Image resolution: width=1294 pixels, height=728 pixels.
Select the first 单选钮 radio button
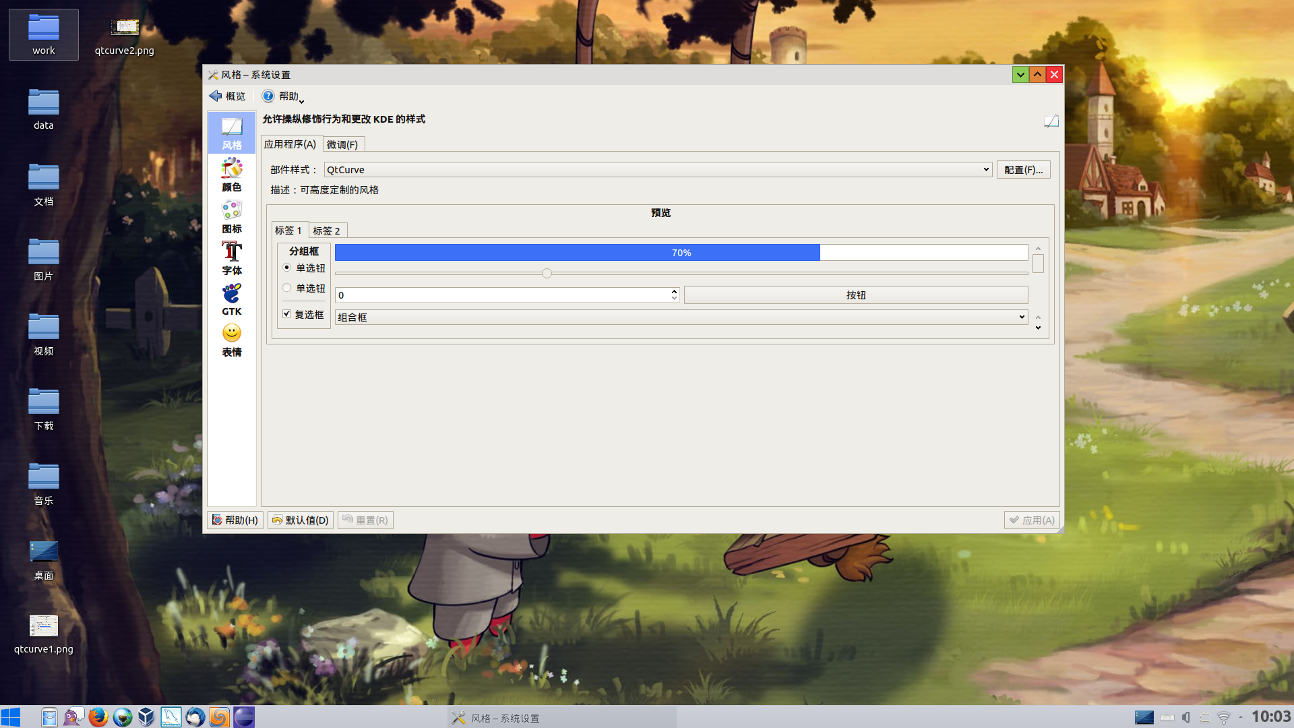(287, 268)
